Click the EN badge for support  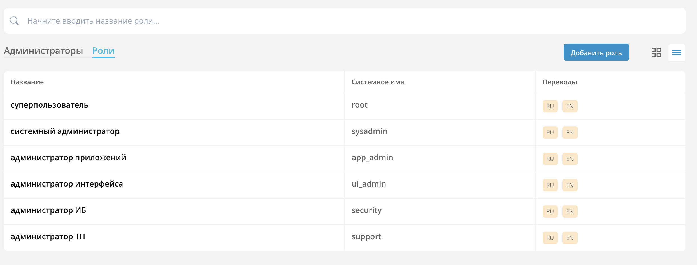(570, 238)
